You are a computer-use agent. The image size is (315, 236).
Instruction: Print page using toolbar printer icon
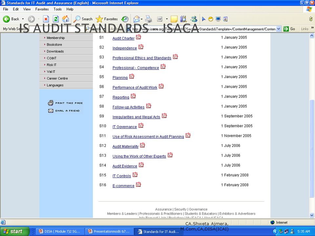pyautogui.click(x=149, y=19)
